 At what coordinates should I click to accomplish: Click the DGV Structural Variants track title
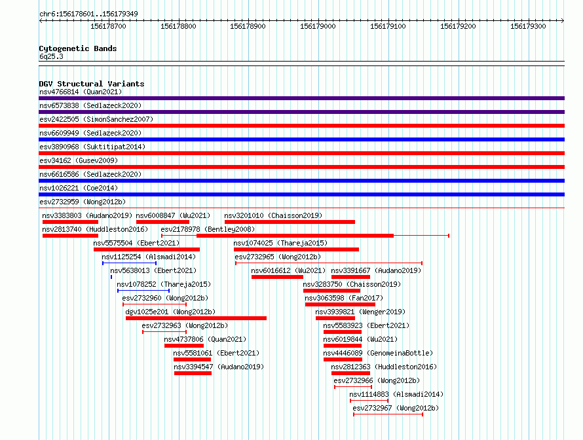[92, 84]
